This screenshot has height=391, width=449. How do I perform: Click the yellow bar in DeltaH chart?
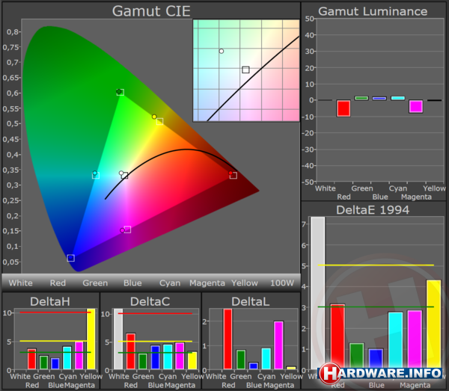coord(91,339)
